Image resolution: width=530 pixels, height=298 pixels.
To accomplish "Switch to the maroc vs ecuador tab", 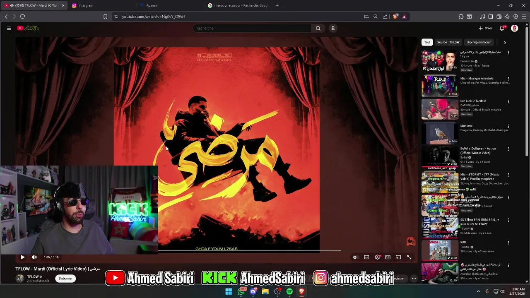I will (x=238, y=5).
